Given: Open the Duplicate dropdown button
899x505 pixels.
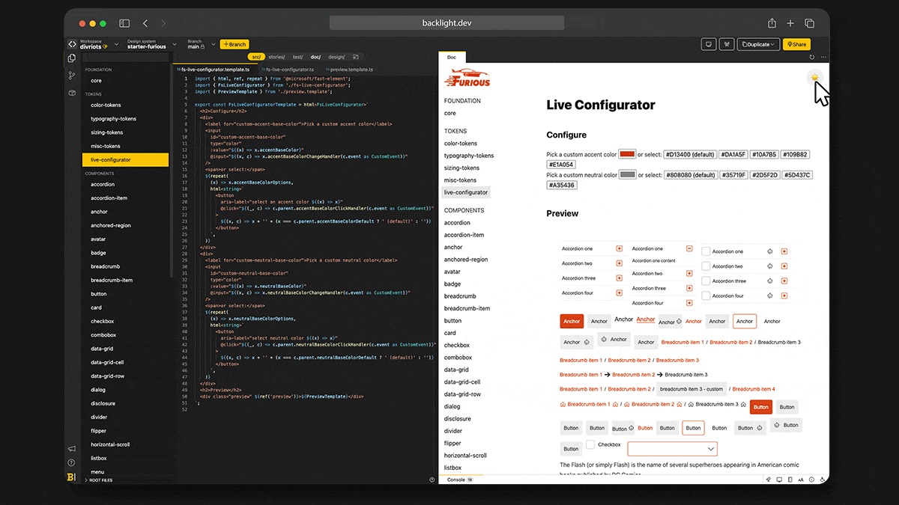Looking at the screenshot, I should [x=758, y=45].
